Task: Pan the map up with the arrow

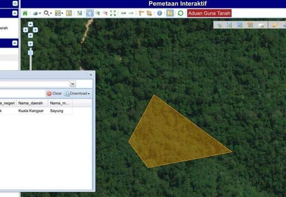Action: tap(30, 24)
